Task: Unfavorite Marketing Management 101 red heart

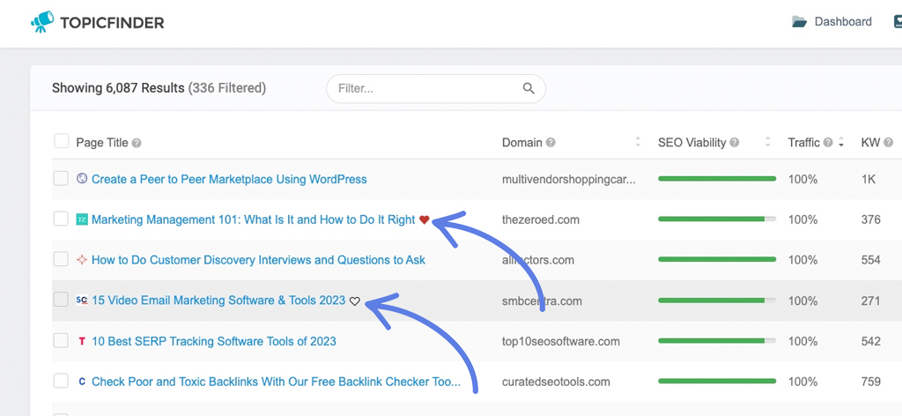Action: [x=424, y=219]
